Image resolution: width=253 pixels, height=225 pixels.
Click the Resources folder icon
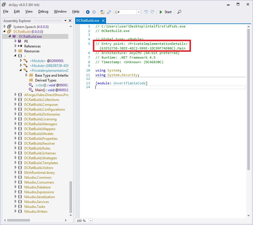pos(20,51)
